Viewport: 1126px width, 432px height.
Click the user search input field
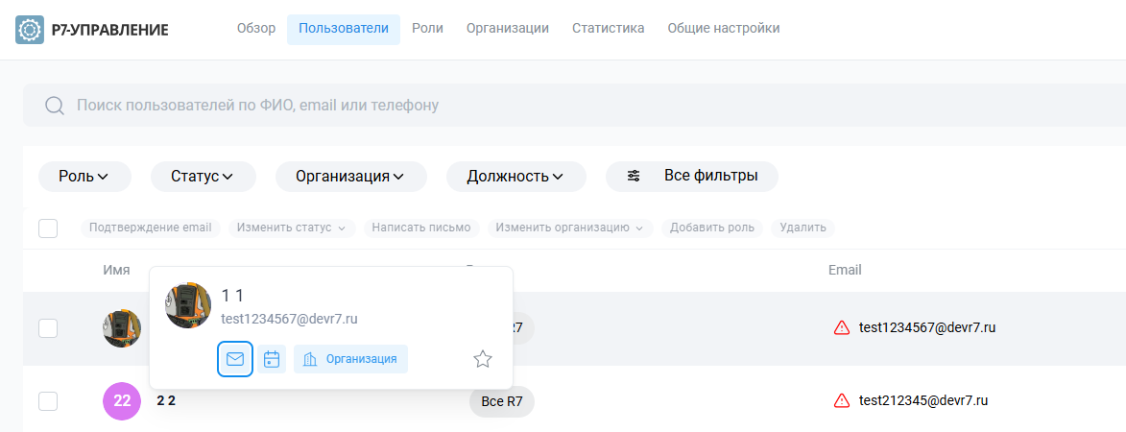(x=574, y=106)
